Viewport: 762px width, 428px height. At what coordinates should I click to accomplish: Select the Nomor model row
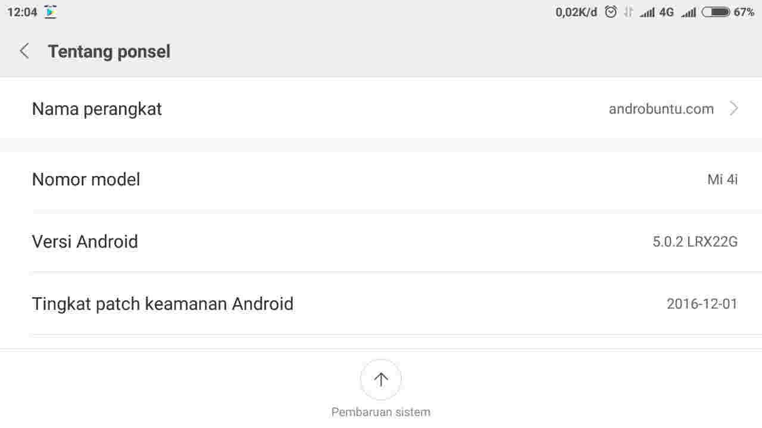coord(381,180)
